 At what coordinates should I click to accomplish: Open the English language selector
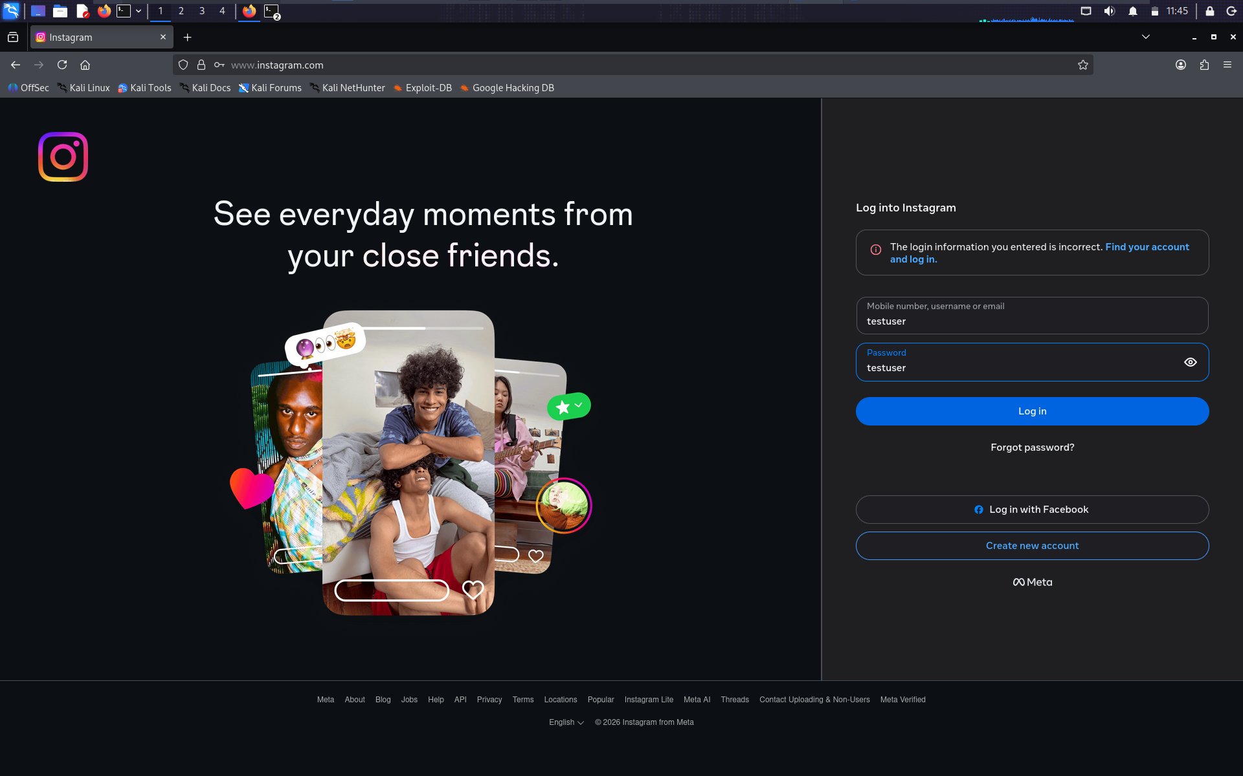pyautogui.click(x=566, y=722)
